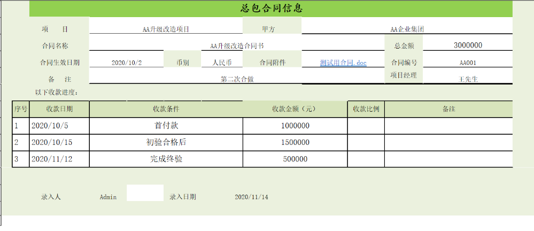This screenshot has width=534, height=231.
Task: Click the 甲方 value AA企业集团
Action: [x=407, y=29]
